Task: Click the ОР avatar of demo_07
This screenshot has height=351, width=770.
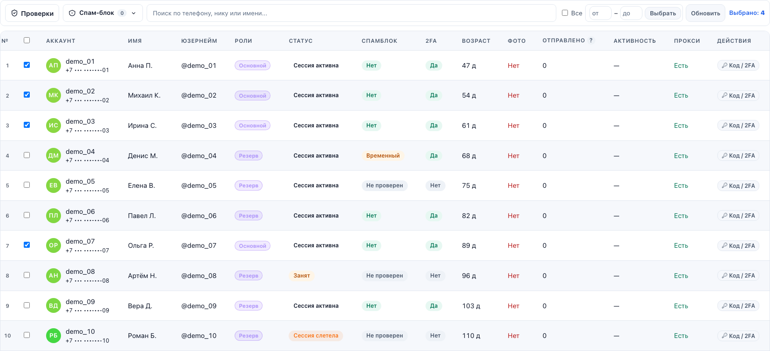Action: click(x=54, y=245)
